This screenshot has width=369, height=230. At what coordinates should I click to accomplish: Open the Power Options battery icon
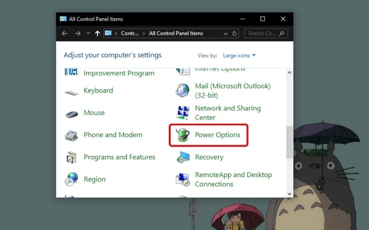183,135
